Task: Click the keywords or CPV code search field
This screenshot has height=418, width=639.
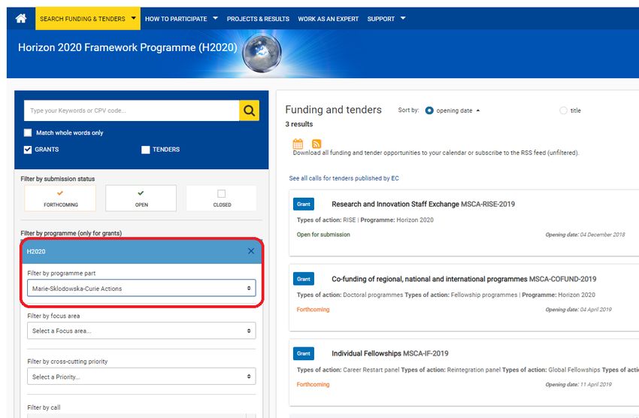Action: [132, 111]
